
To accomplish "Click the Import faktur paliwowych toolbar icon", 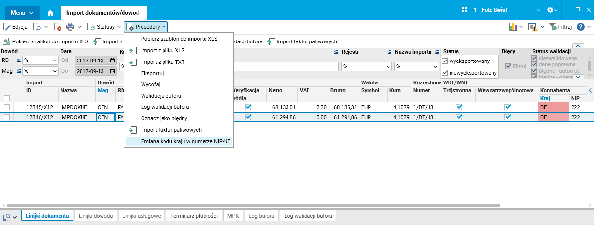I will click(271, 41).
